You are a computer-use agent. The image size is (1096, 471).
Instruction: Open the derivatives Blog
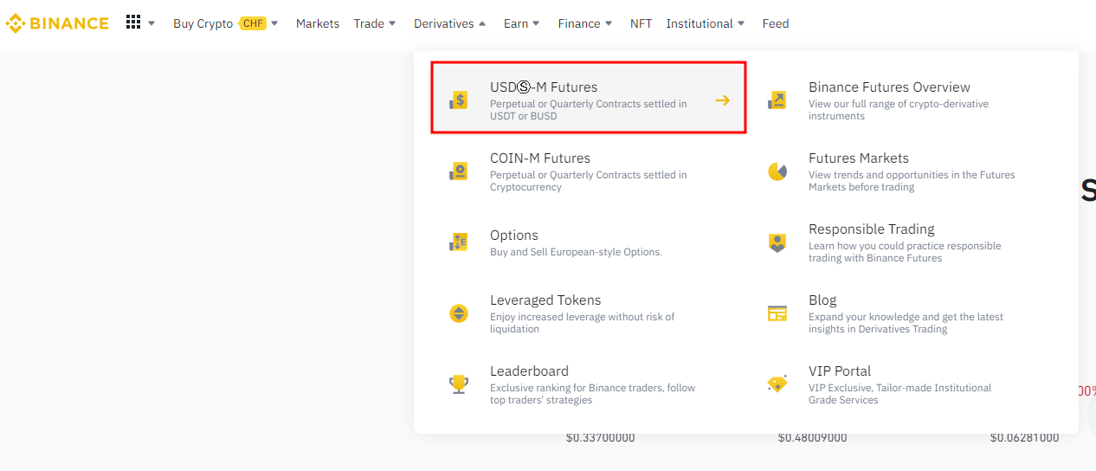coord(907,313)
